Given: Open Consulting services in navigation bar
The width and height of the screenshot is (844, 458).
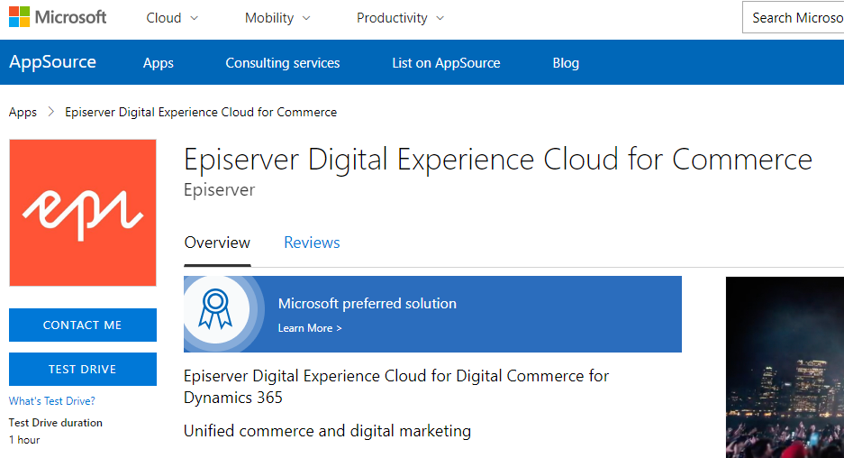Looking at the screenshot, I should [283, 63].
